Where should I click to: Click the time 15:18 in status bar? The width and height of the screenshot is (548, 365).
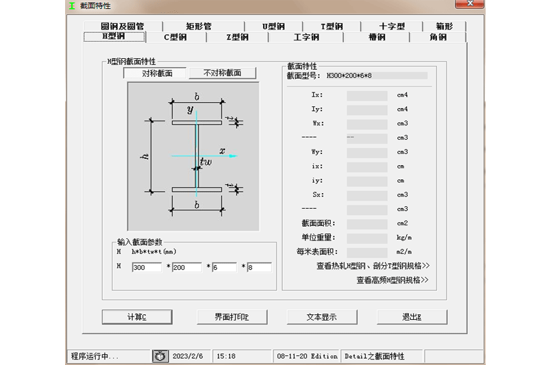(226, 356)
